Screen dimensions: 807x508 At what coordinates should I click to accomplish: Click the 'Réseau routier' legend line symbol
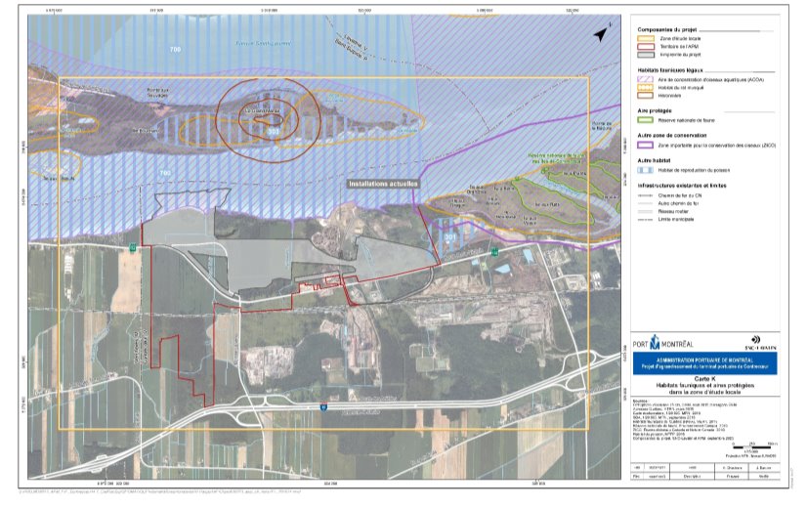click(x=646, y=212)
